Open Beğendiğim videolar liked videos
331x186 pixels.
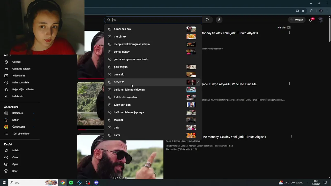click(23, 89)
